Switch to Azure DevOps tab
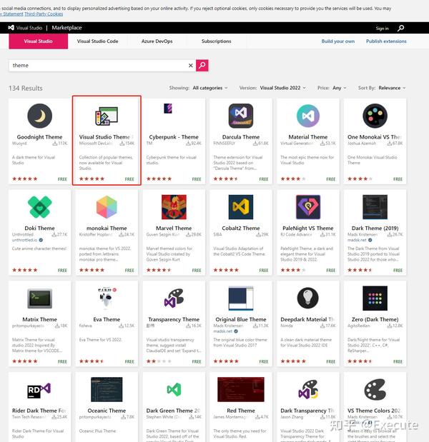This screenshot has width=429, height=442. 157,41
